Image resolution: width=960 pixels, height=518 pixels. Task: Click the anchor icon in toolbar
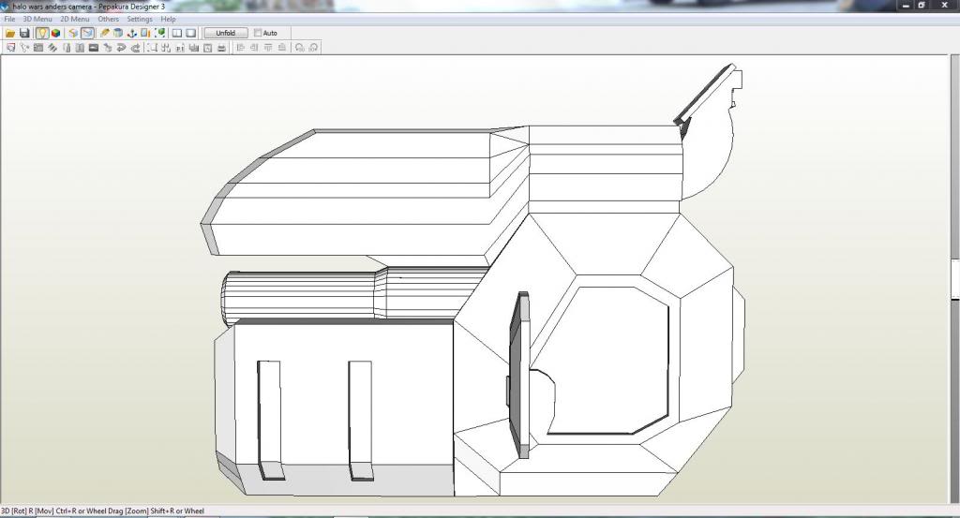pyautogui.click(x=132, y=33)
